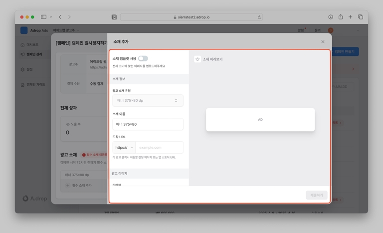This screenshot has width=383, height=233.
Task: Open Safari downloads icon
Action: pos(330,17)
